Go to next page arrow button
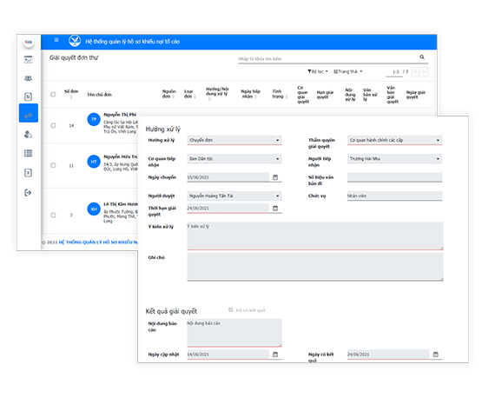495x398 pixels. pos(424,72)
